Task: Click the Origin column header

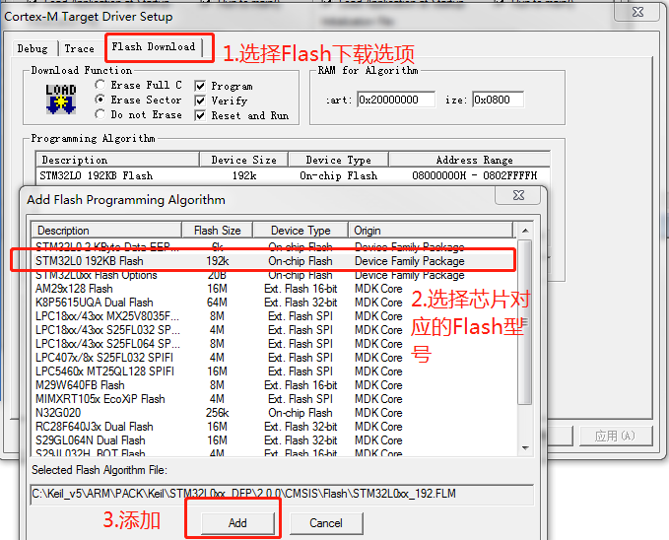Action: click(x=430, y=231)
